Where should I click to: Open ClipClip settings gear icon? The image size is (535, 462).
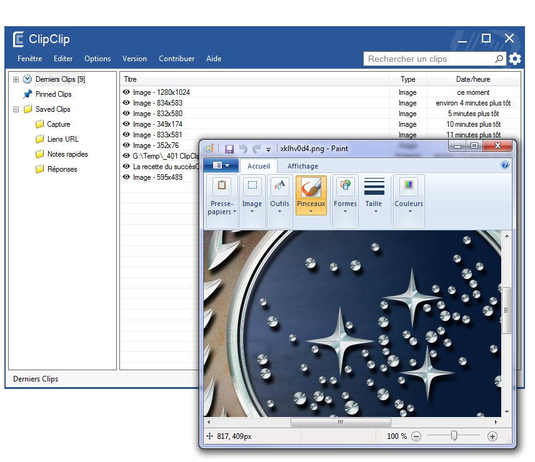pyautogui.click(x=515, y=59)
